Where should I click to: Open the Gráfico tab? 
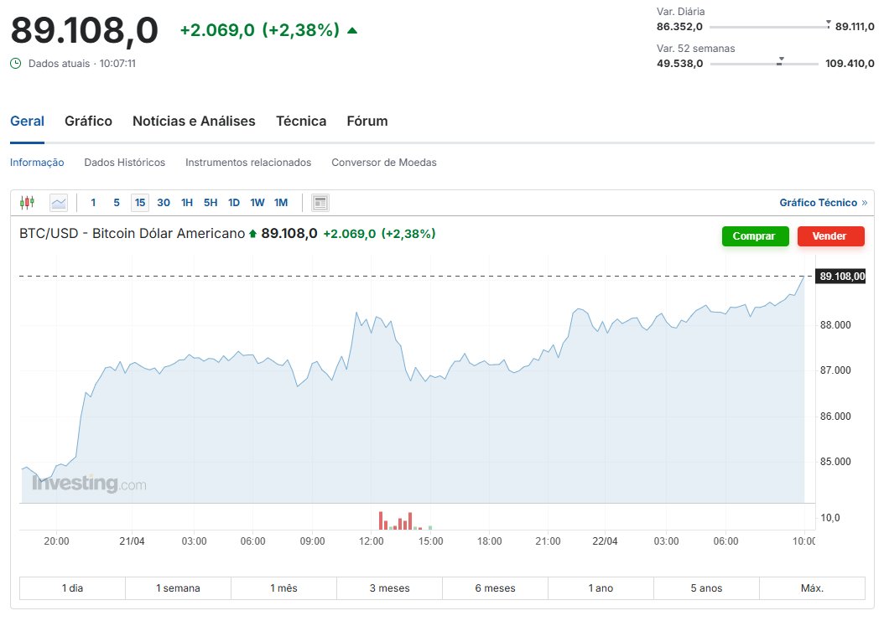click(x=89, y=122)
